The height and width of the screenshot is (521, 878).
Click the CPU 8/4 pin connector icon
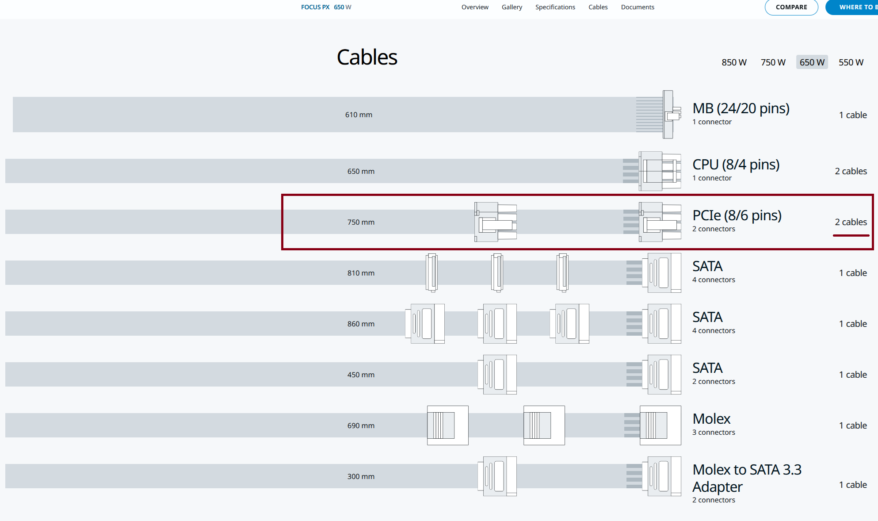(659, 171)
